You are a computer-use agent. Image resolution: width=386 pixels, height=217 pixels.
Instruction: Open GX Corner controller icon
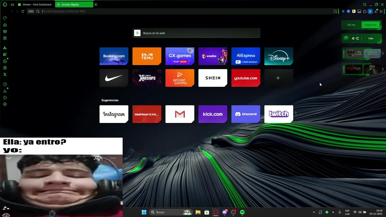tap(12, 5)
